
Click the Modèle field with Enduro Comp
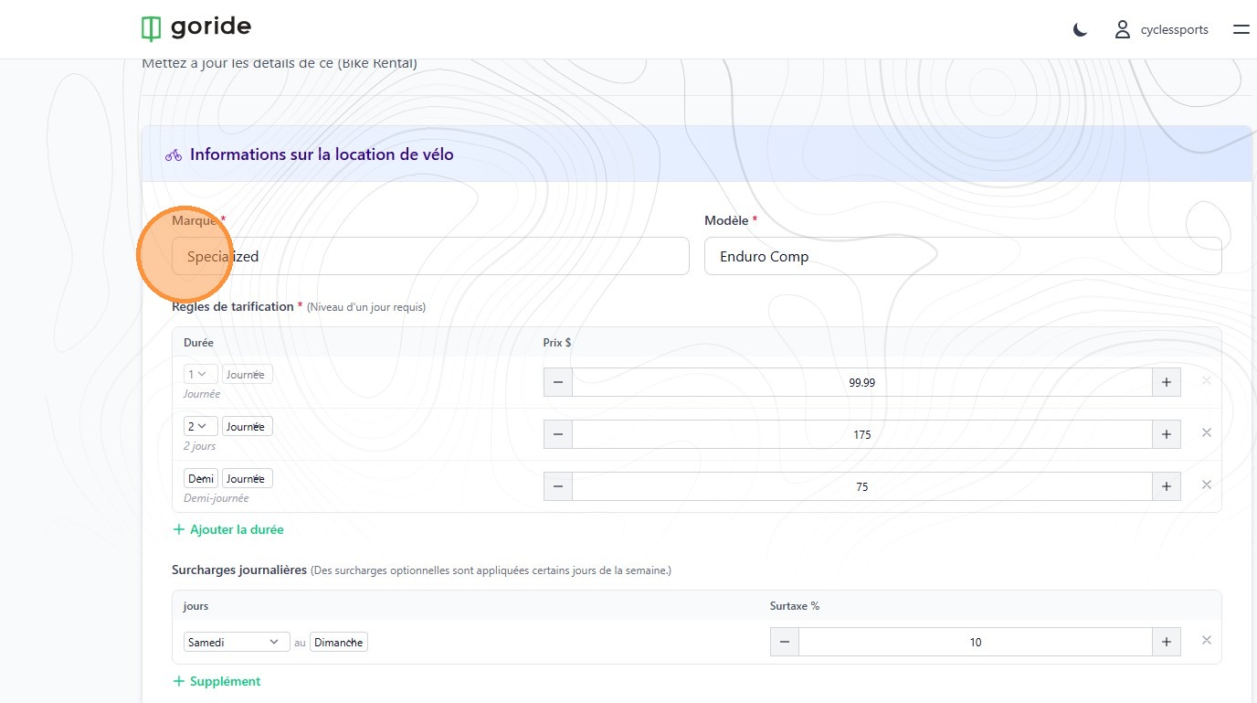click(962, 256)
